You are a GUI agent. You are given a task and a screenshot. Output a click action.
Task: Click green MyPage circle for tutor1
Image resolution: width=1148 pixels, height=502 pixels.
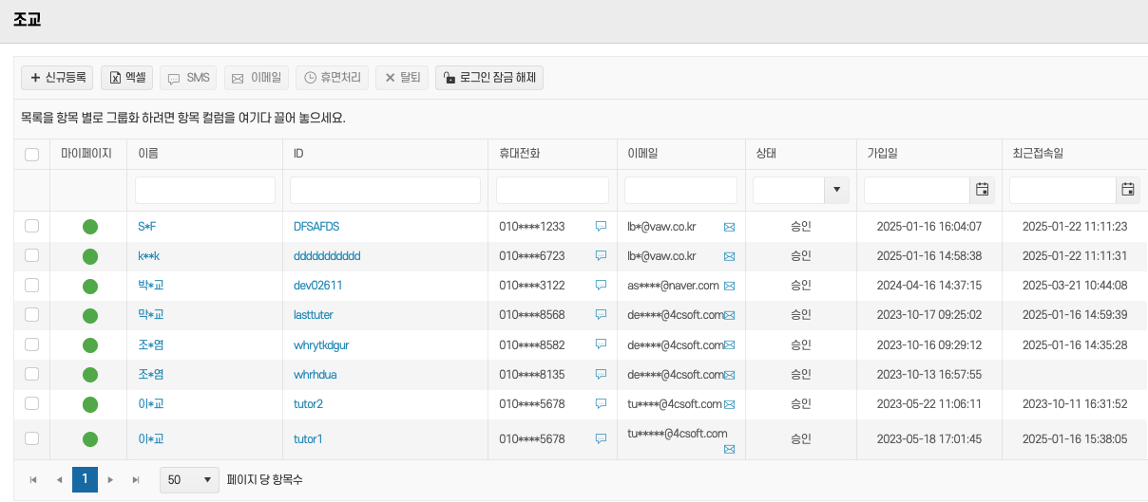click(90, 439)
